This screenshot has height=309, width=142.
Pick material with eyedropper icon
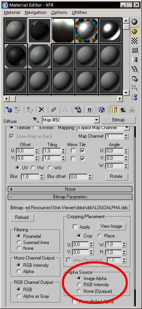36,120
